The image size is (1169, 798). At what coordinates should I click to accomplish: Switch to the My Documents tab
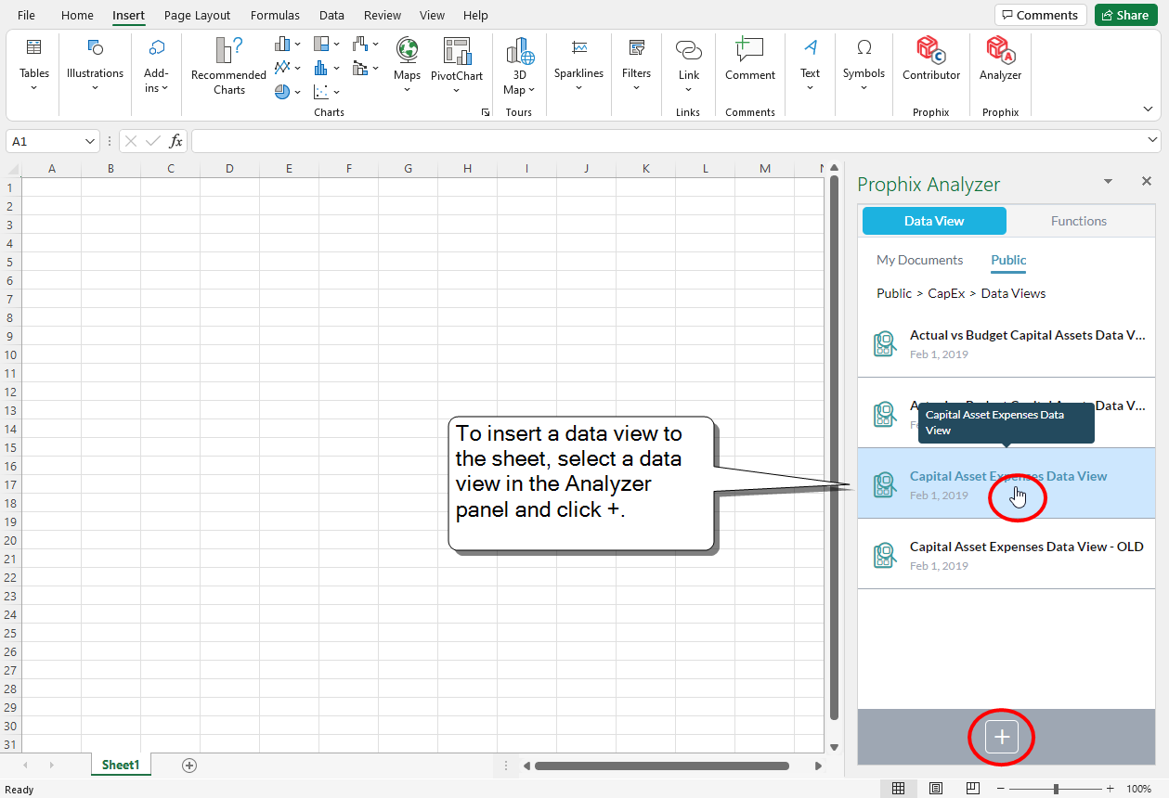coord(919,260)
